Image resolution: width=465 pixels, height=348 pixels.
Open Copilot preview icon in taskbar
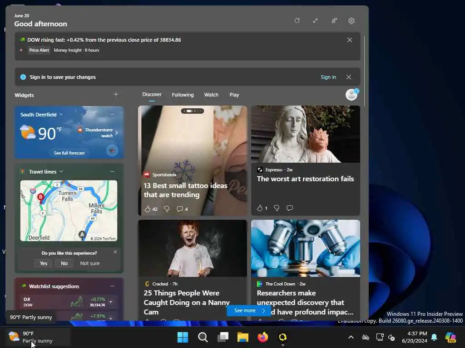coord(450,337)
